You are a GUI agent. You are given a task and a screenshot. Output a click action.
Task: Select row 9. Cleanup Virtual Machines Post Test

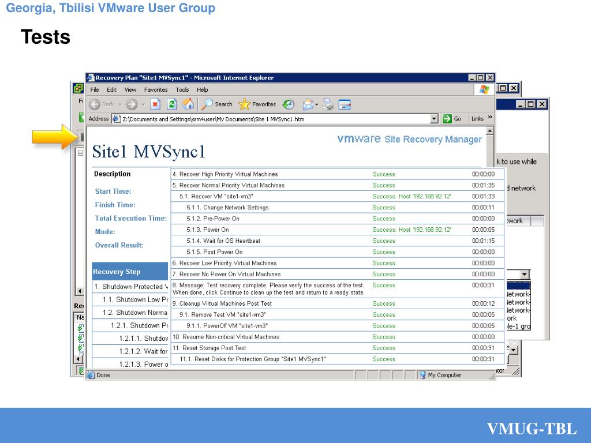point(337,303)
